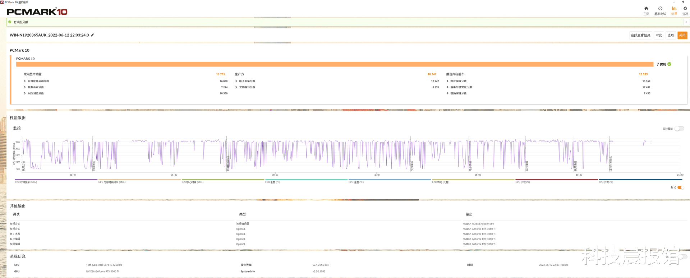The width and height of the screenshot is (690, 278).
Task: Click the 15:00 time label on chart axis
Action: tap(478, 175)
